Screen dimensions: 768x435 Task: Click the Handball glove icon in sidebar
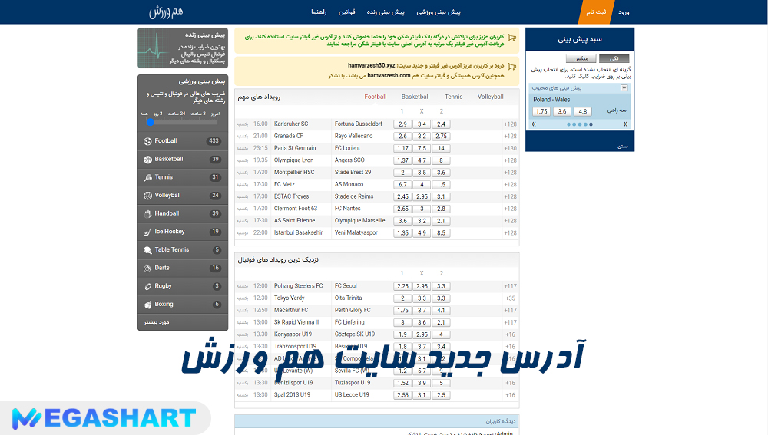point(147,213)
